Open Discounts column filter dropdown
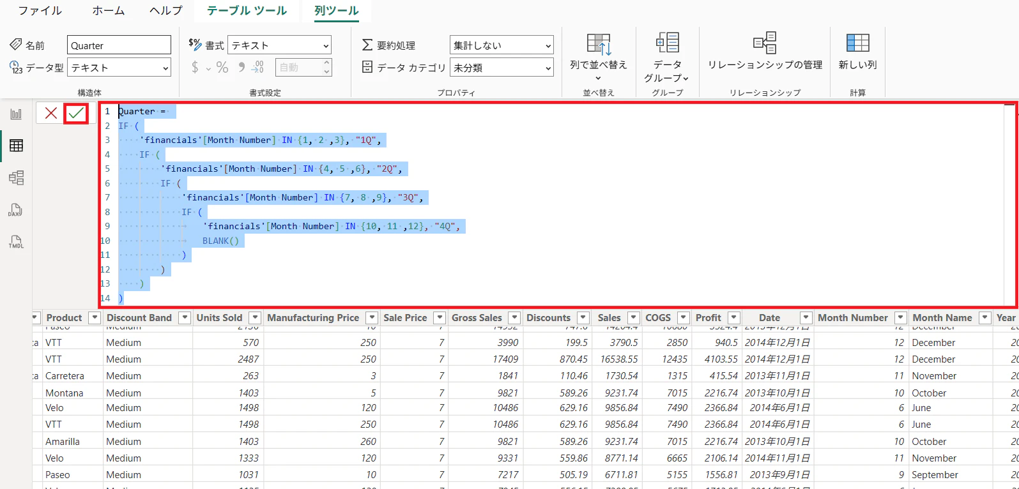Viewport: 1019px width, 489px height. tap(583, 317)
